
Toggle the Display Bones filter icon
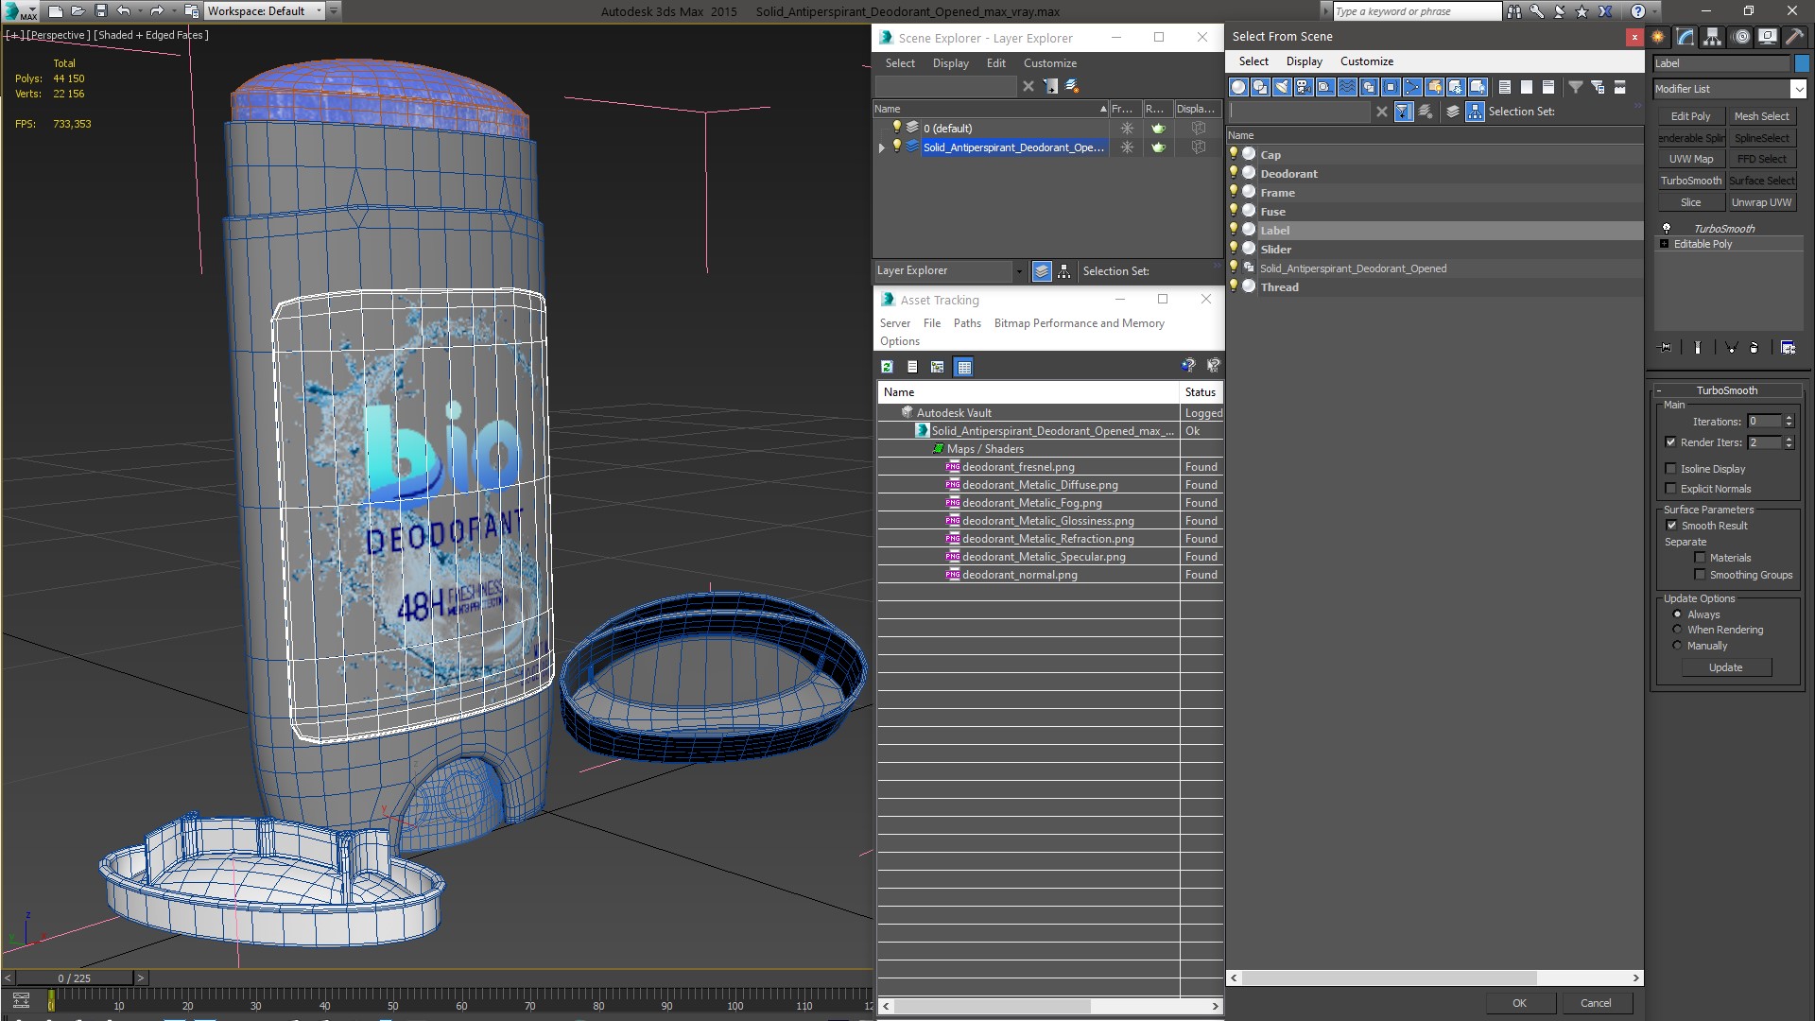click(x=1412, y=87)
